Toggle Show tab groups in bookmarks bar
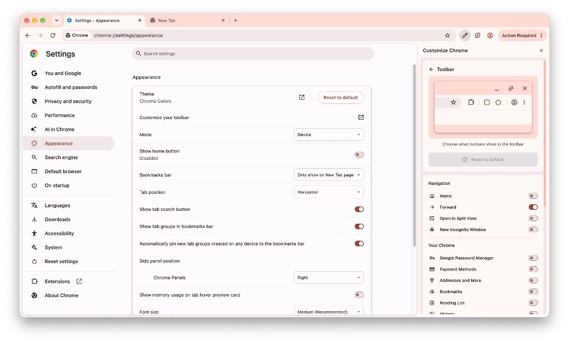The width and height of the screenshot is (569, 344). 359,227
